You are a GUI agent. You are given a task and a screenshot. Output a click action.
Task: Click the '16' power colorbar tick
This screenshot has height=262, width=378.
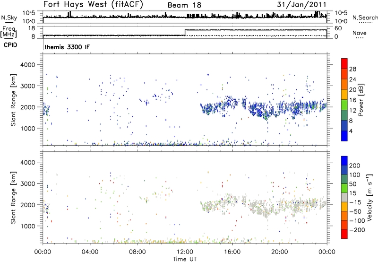click(x=352, y=100)
